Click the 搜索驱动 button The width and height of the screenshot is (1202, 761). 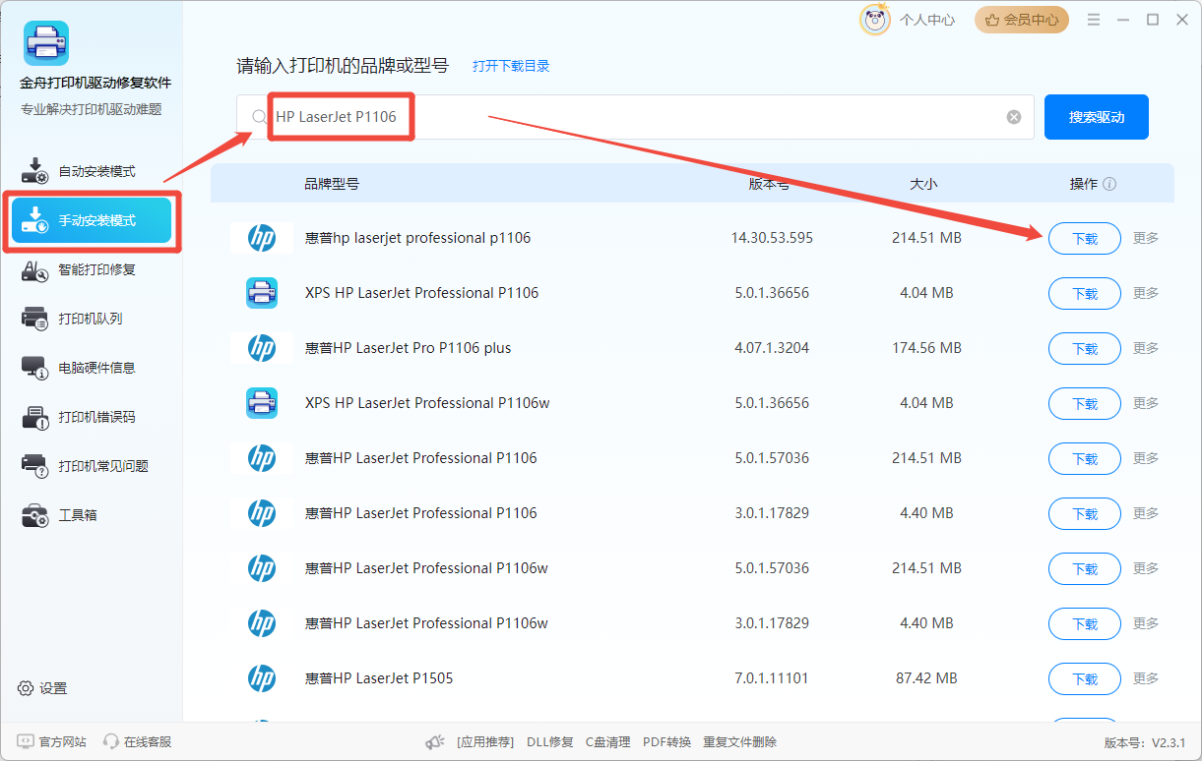point(1097,117)
